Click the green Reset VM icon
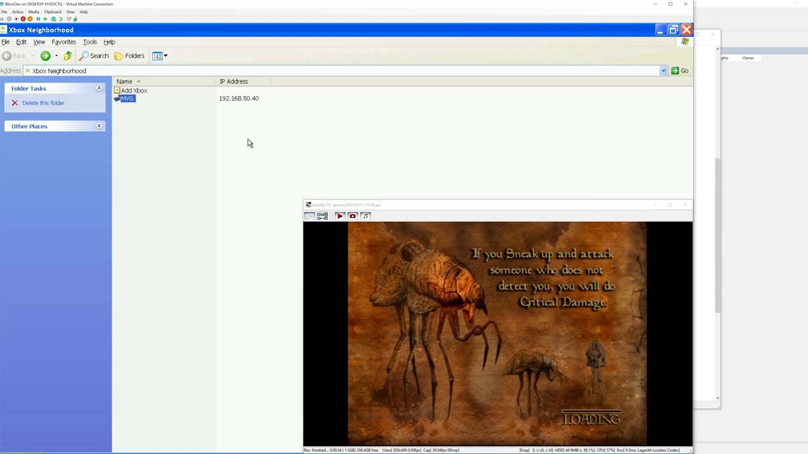This screenshot has width=808, height=454. click(45, 19)
